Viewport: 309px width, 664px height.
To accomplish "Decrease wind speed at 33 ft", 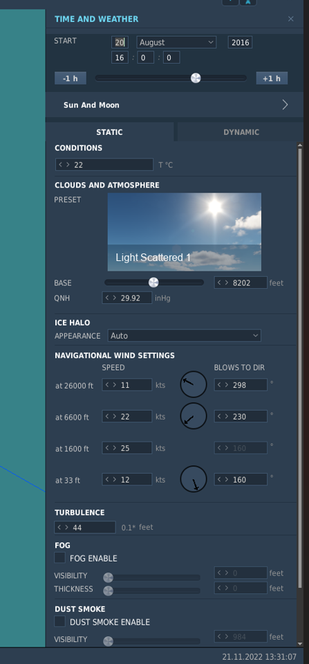I will click(107, 479).
